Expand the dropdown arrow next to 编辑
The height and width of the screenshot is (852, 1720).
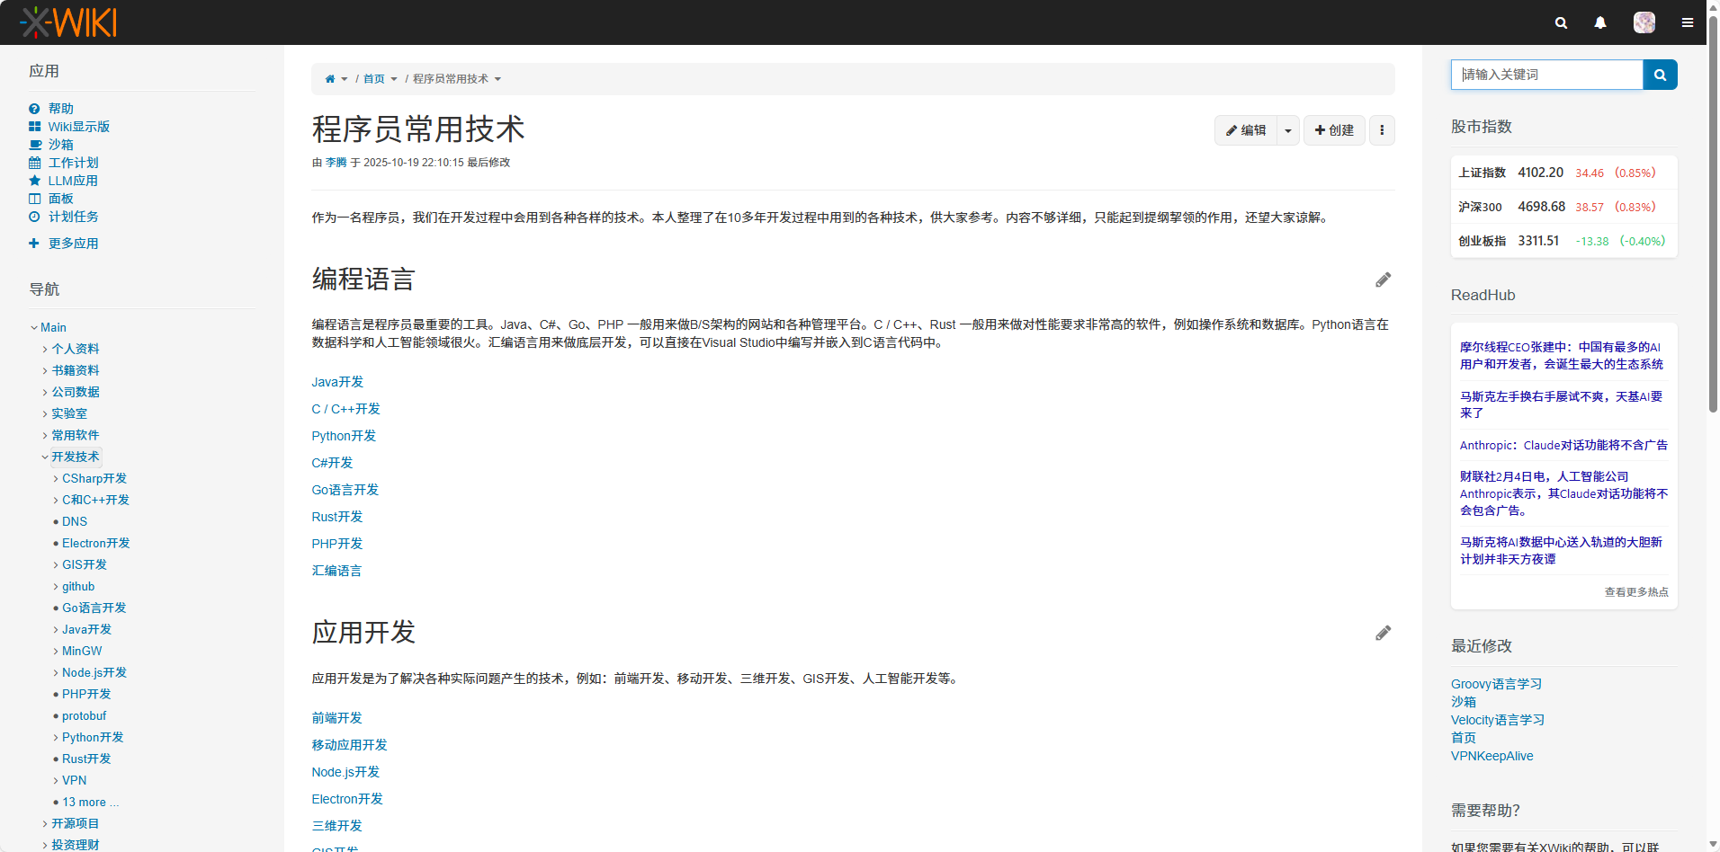(x=1287, y=130)
